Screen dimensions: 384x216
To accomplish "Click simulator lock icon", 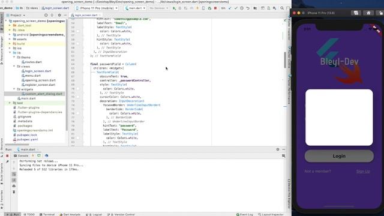I will click(x=380, y=13).
